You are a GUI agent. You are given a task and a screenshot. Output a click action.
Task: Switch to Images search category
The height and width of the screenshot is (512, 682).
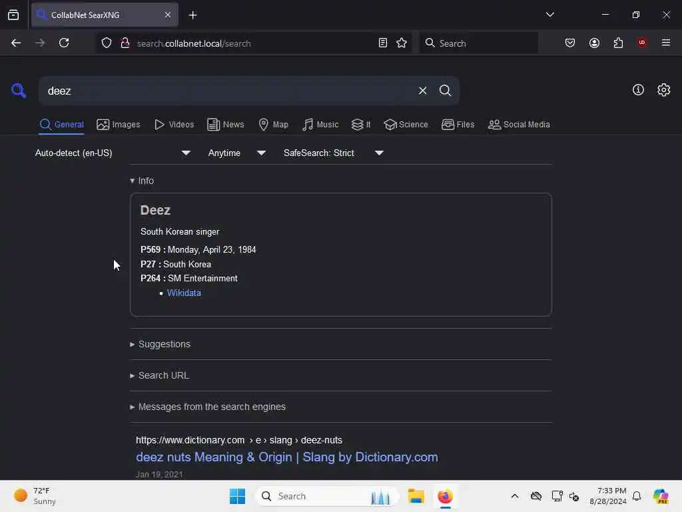119,125
